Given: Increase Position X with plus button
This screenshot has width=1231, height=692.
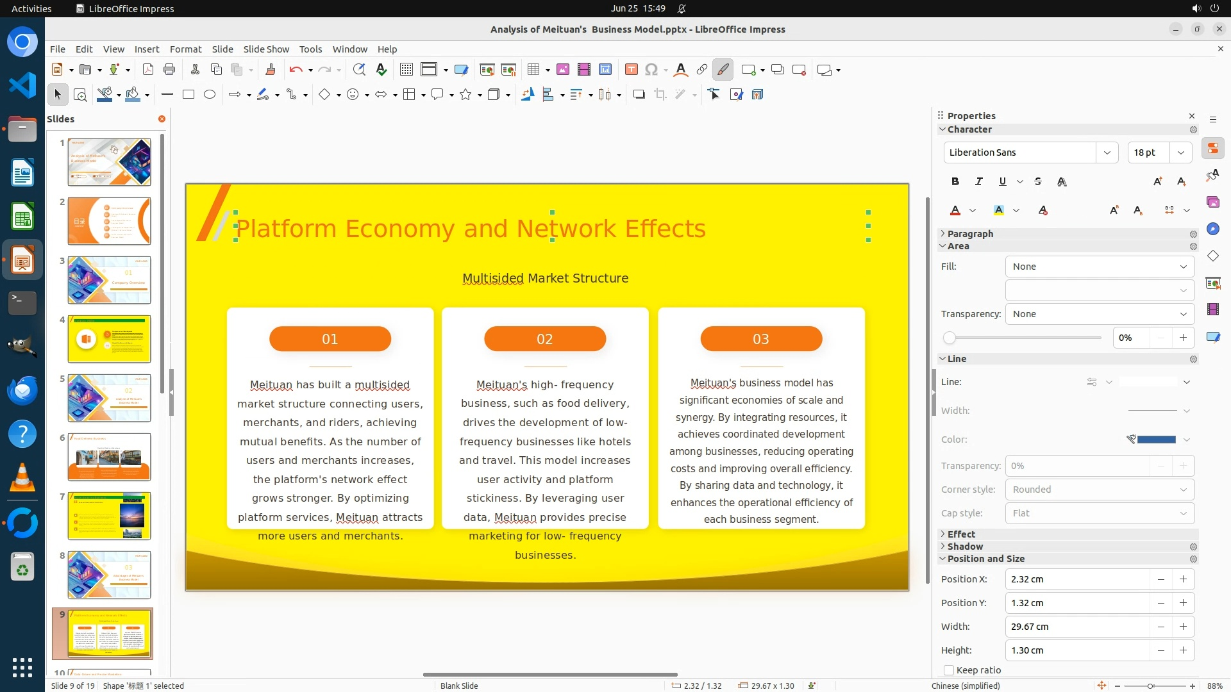Looking at the screenshot, I should pyautogui.click(x=1183, y=579).
